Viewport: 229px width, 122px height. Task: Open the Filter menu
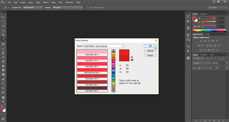[53, 2]
